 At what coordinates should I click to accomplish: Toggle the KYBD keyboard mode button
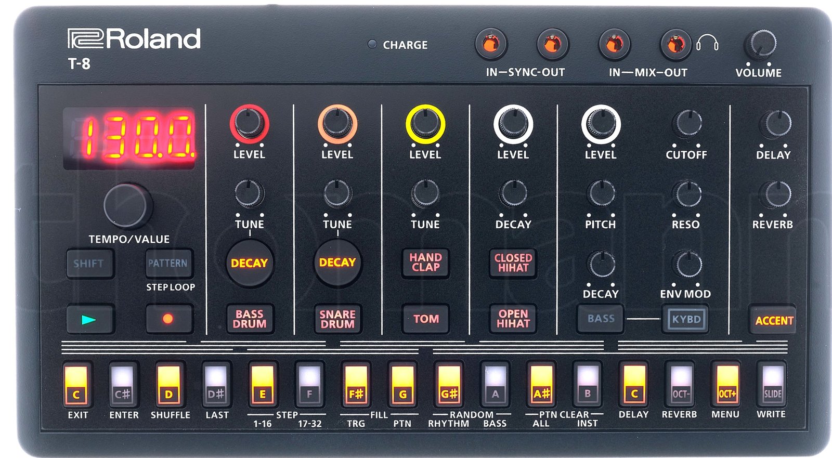pyautogui.click(x=686, y=319)
